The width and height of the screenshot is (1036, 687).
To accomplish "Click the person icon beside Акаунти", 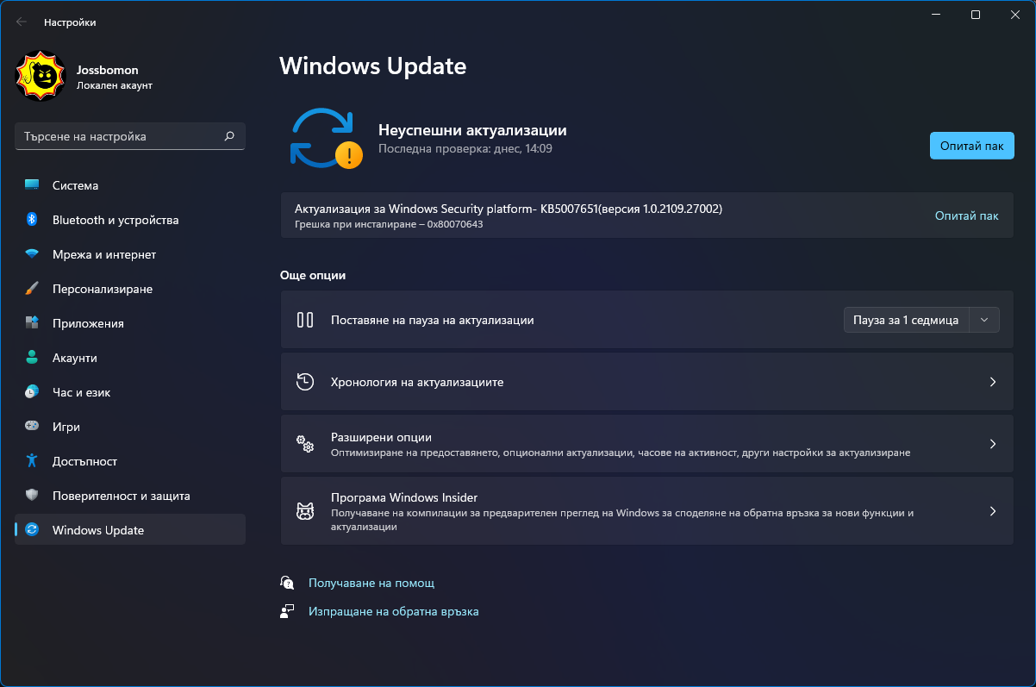I will (32, 358).
